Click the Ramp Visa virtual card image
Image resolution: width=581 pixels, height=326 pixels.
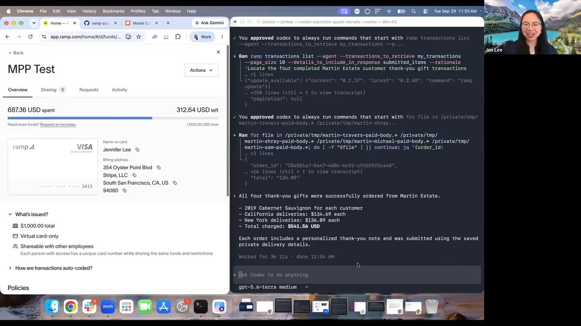pos(53,167)
